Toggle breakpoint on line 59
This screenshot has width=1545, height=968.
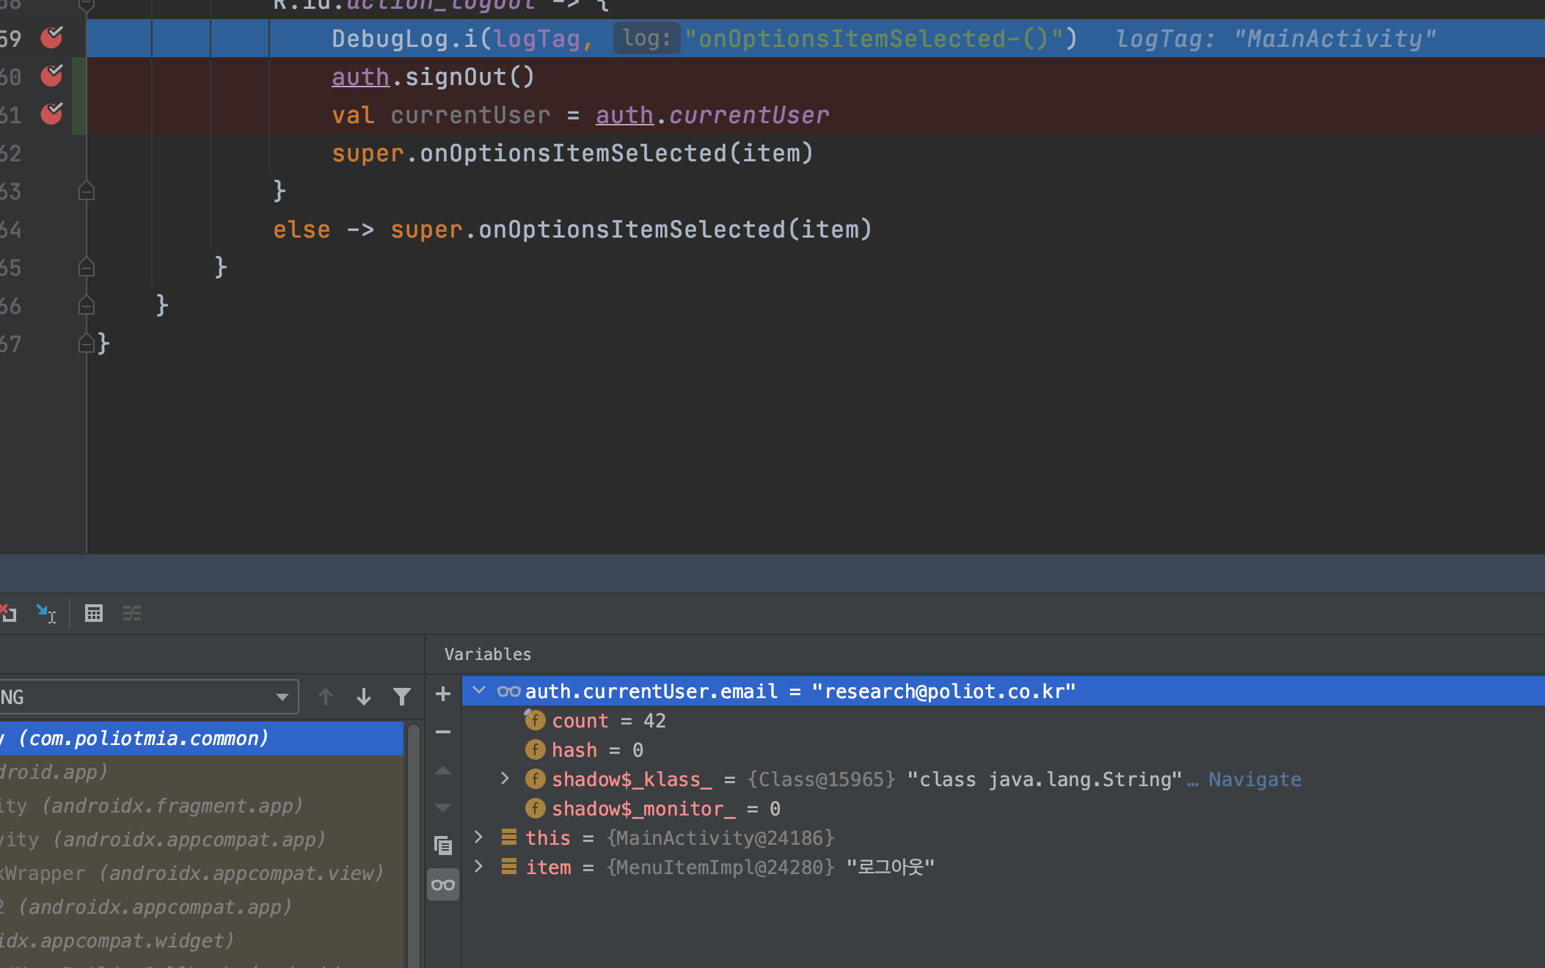click(51, 37)
